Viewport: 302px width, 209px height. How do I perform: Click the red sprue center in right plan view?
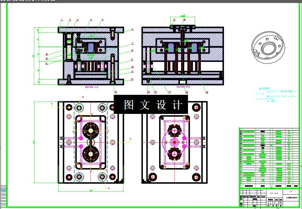pyautogui.click(x=174, y=143)
